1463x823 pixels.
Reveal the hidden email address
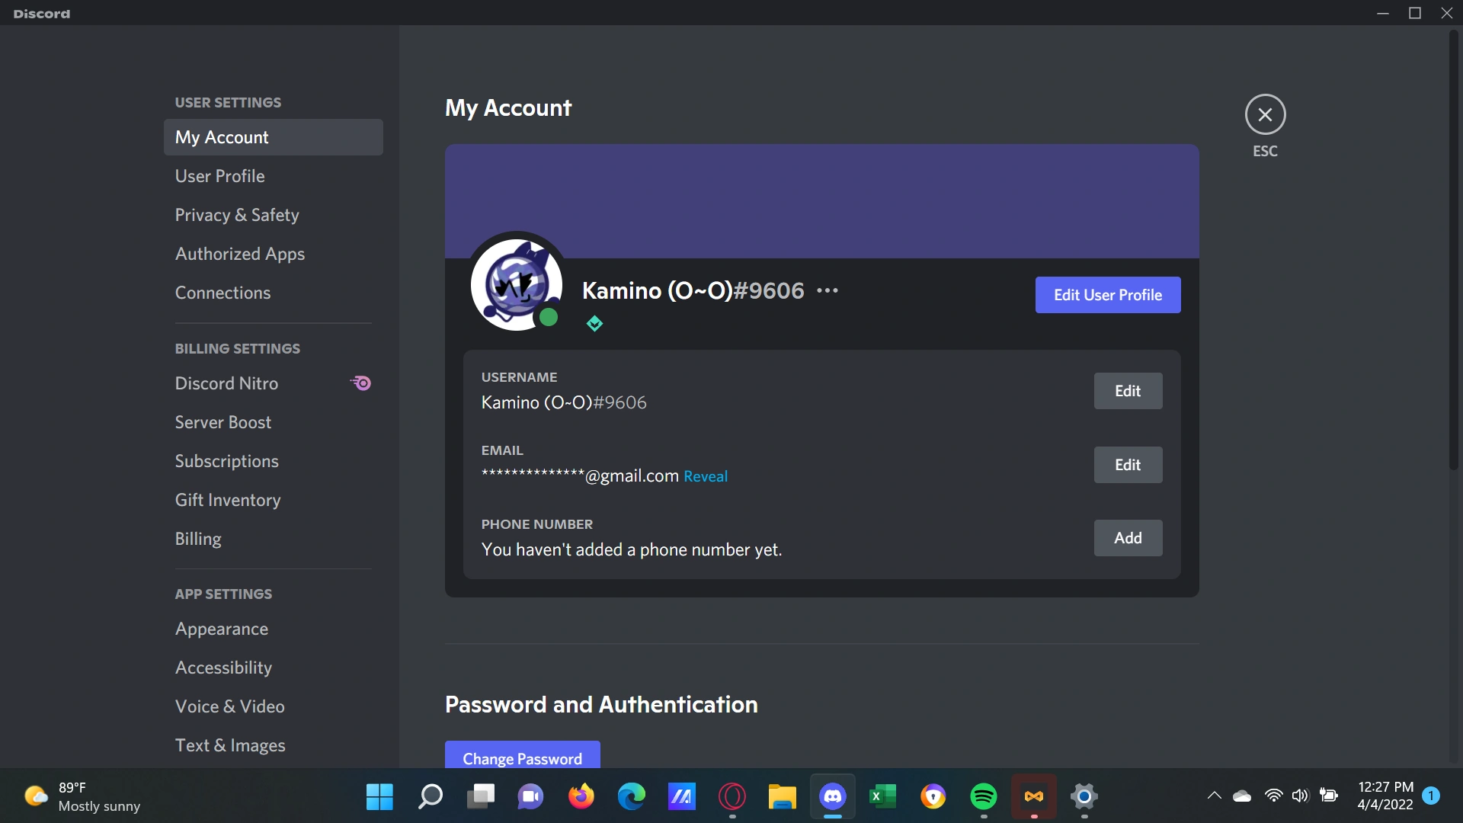[705, 476]
